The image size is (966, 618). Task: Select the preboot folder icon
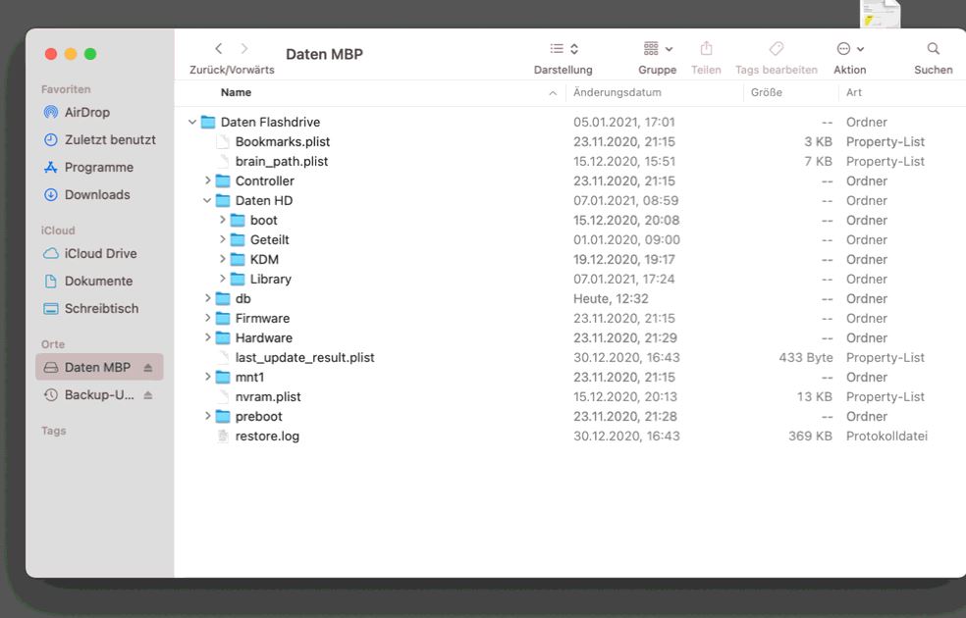(x=223, y=416)
